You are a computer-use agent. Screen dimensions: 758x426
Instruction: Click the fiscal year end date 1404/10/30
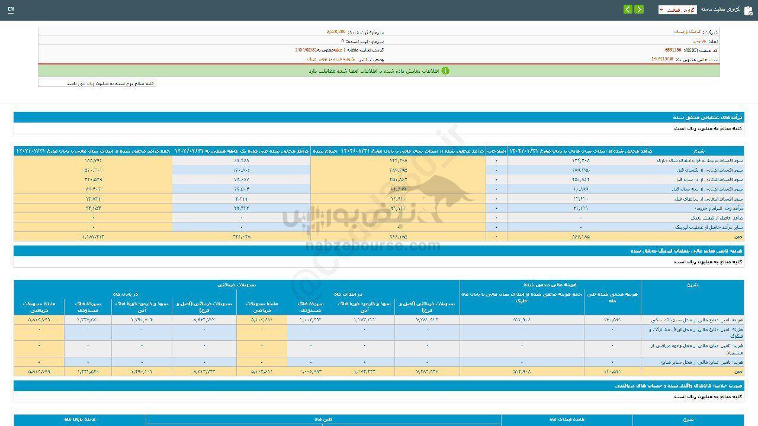coord(663,59)
